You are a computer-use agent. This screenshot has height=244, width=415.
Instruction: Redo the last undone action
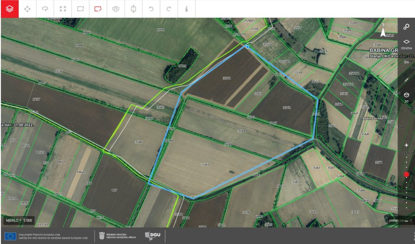(169, 9)
